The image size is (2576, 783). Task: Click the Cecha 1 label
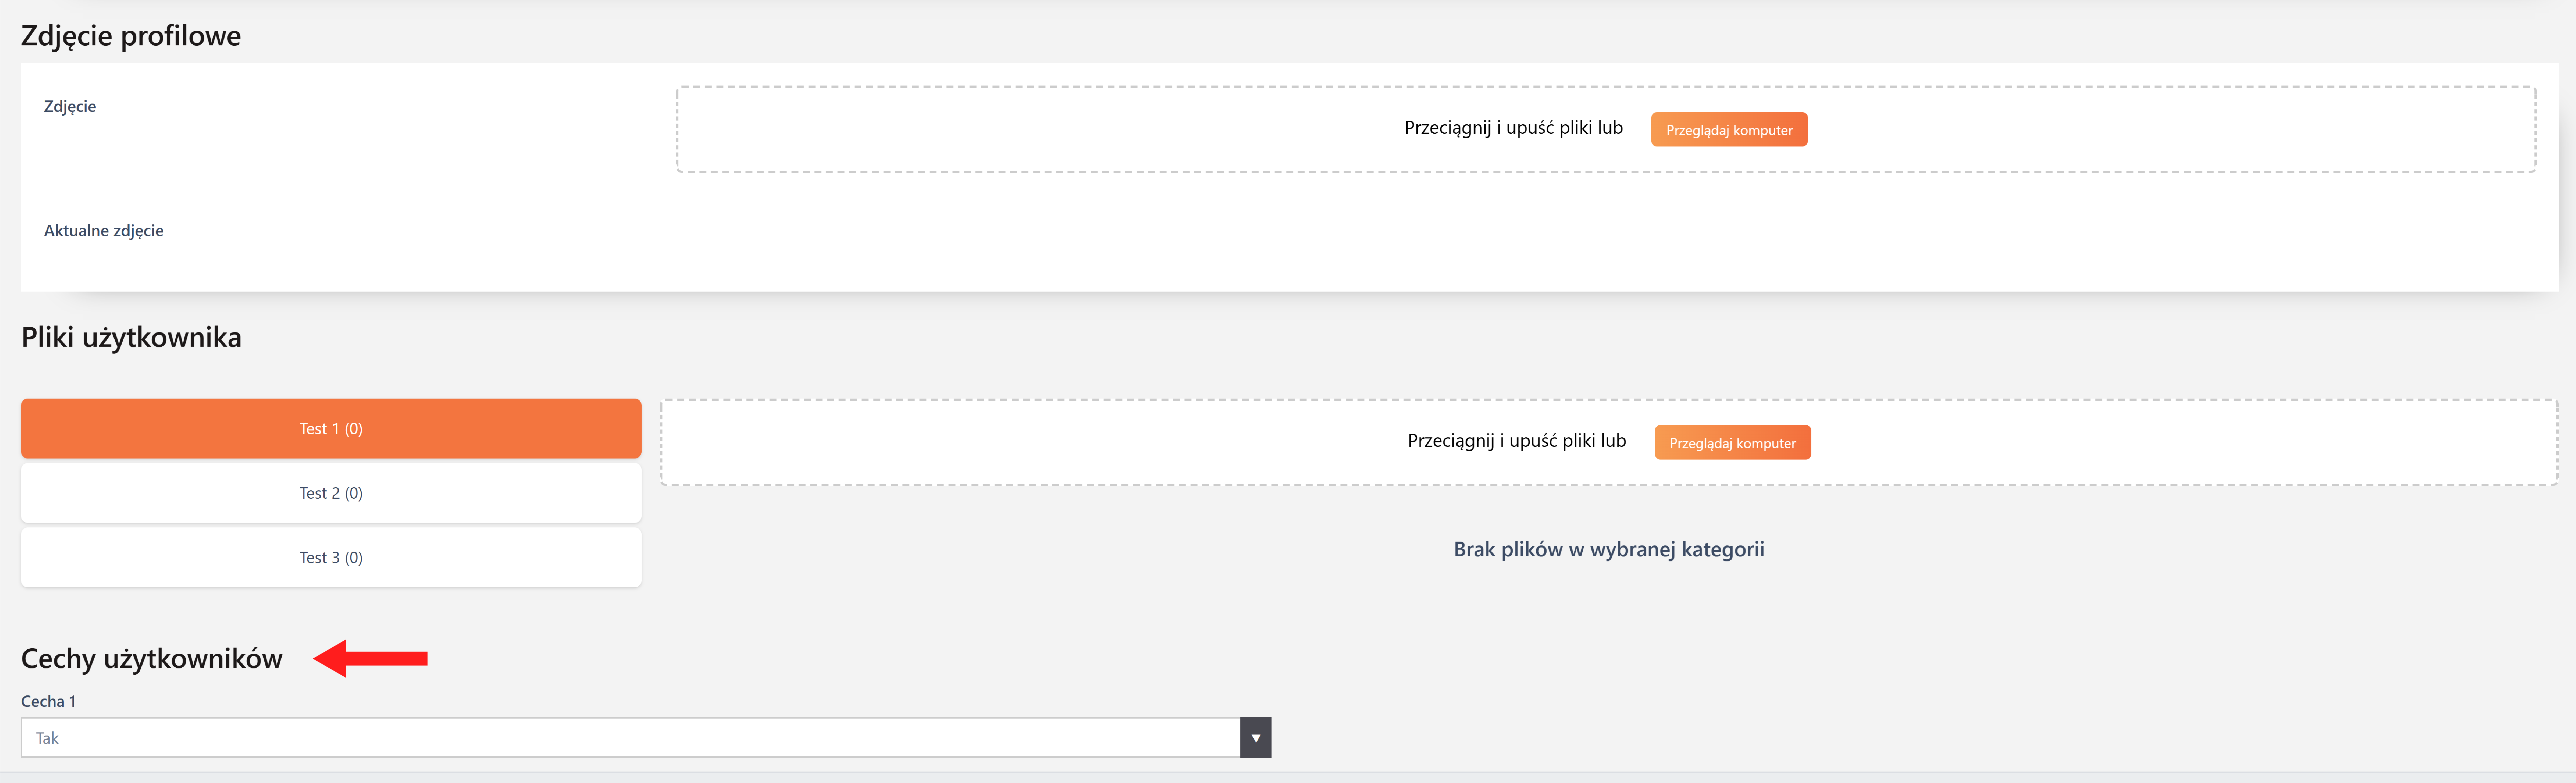48,701
